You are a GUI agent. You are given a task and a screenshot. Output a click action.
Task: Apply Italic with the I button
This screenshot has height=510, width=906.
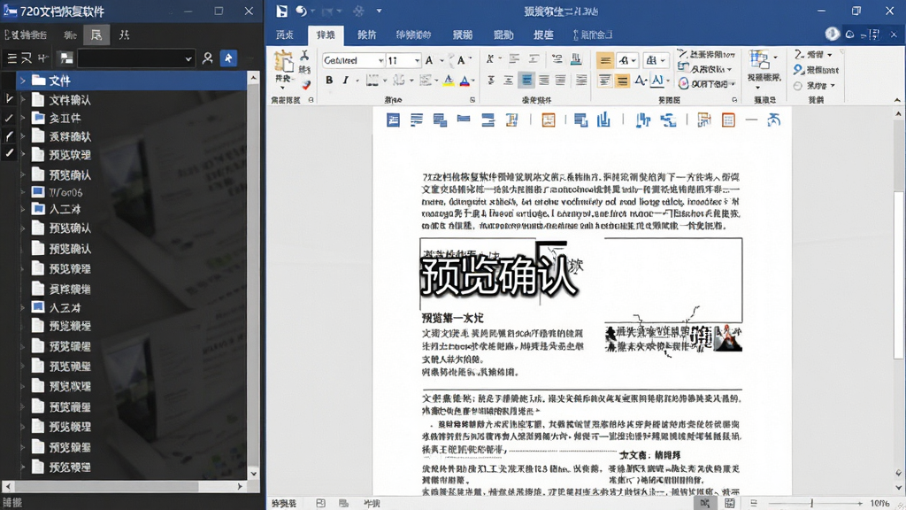click(x=345, y=81)
